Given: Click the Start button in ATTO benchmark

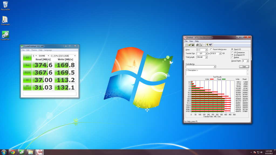Looking at the screenshot, I should coord(244,67).
